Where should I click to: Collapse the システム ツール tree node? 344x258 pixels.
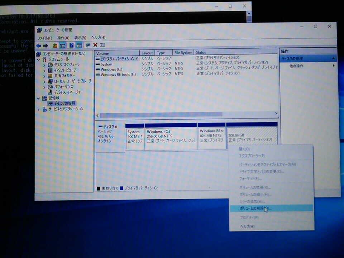[x=39, y=59]
